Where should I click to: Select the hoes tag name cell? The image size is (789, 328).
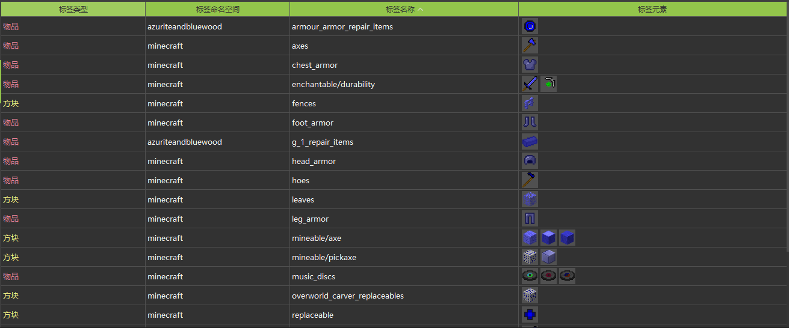pyautogui.click(x=404, y=180)
